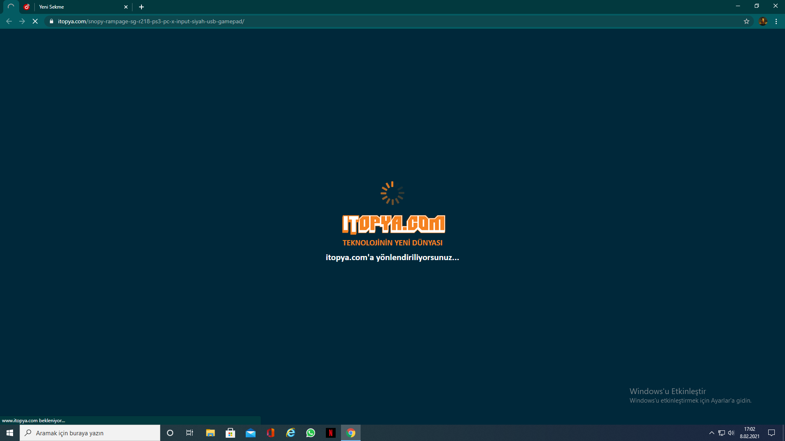
Task: Click the Windows Start button
Action: 9,433
